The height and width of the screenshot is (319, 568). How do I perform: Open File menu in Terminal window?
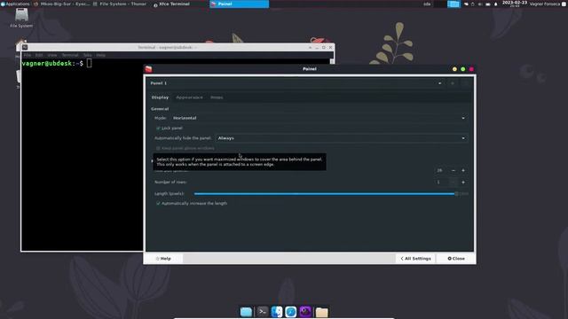coord(28,55)
